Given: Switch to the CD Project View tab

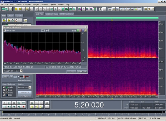Looking at the screenshot, I should click(x=66, y=14).
